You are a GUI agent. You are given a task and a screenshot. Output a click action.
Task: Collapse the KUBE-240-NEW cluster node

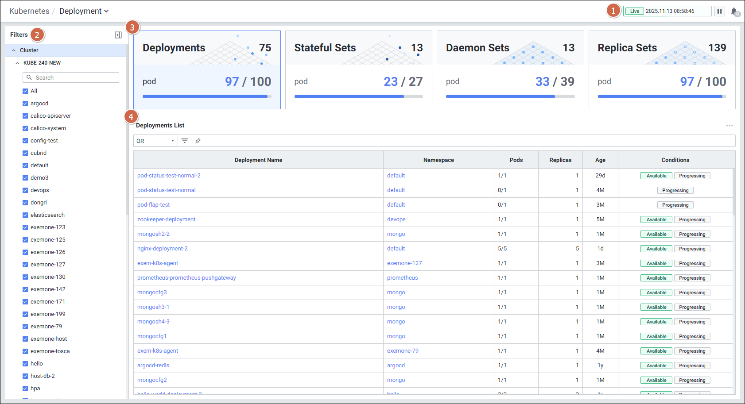[17, 63]
